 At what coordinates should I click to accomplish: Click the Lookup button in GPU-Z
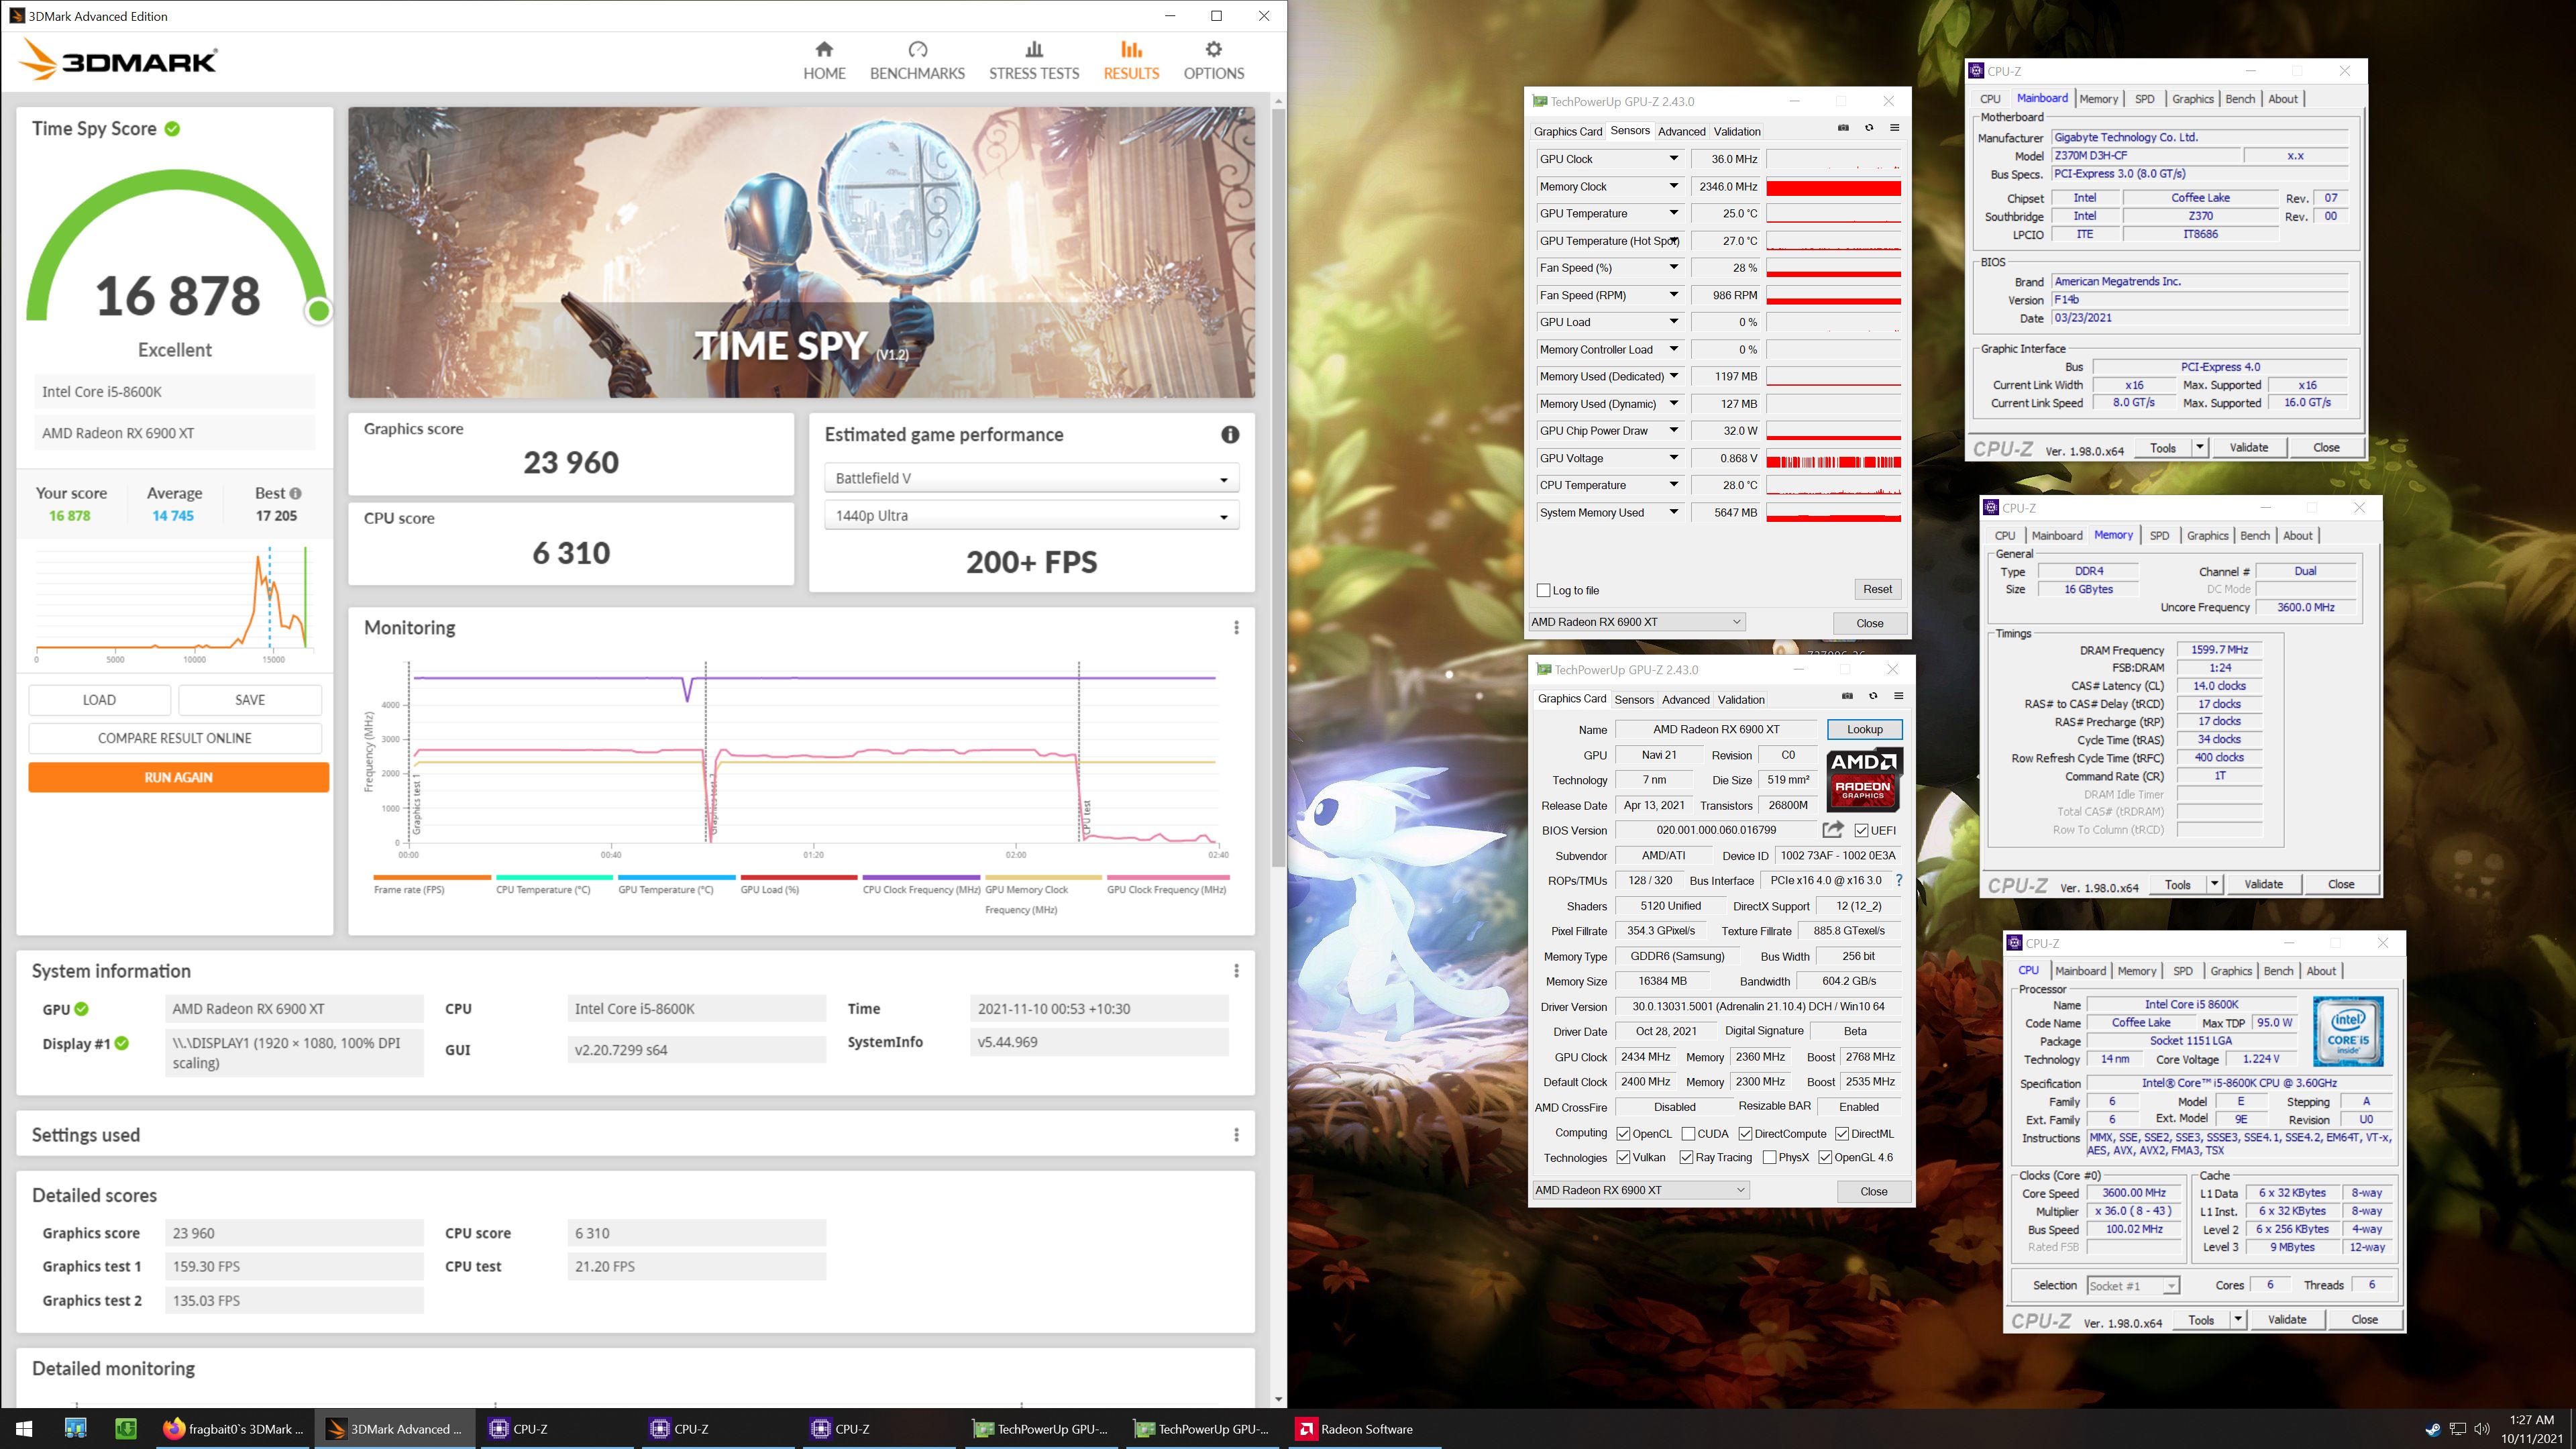1864,729
